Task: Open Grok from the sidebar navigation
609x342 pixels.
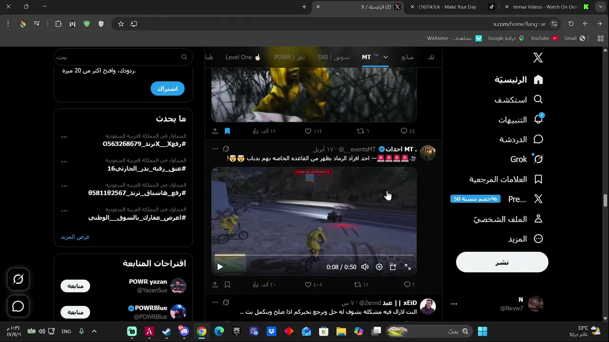Action: tap(527, 159)
